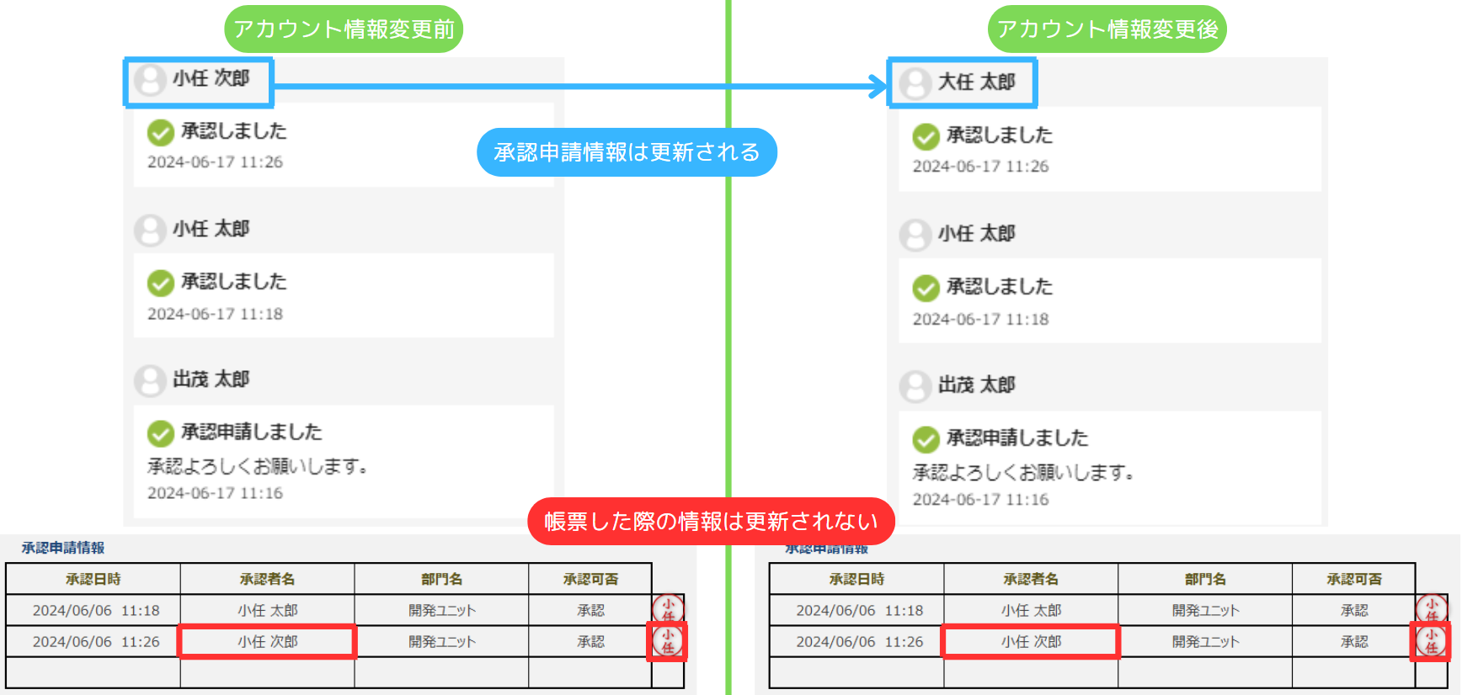Image resolution: width=1462 pixels, height=695 pixels.
Task: Select cell 2024/06/06 11:18 in 変更後 table
Action: point(856,610)
